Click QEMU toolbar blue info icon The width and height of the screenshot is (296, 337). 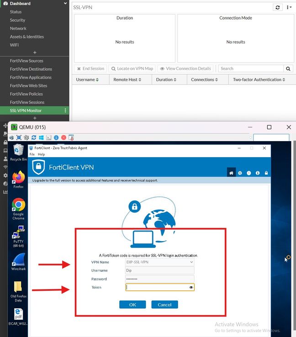pyautogui.click(x=56, y=137)
